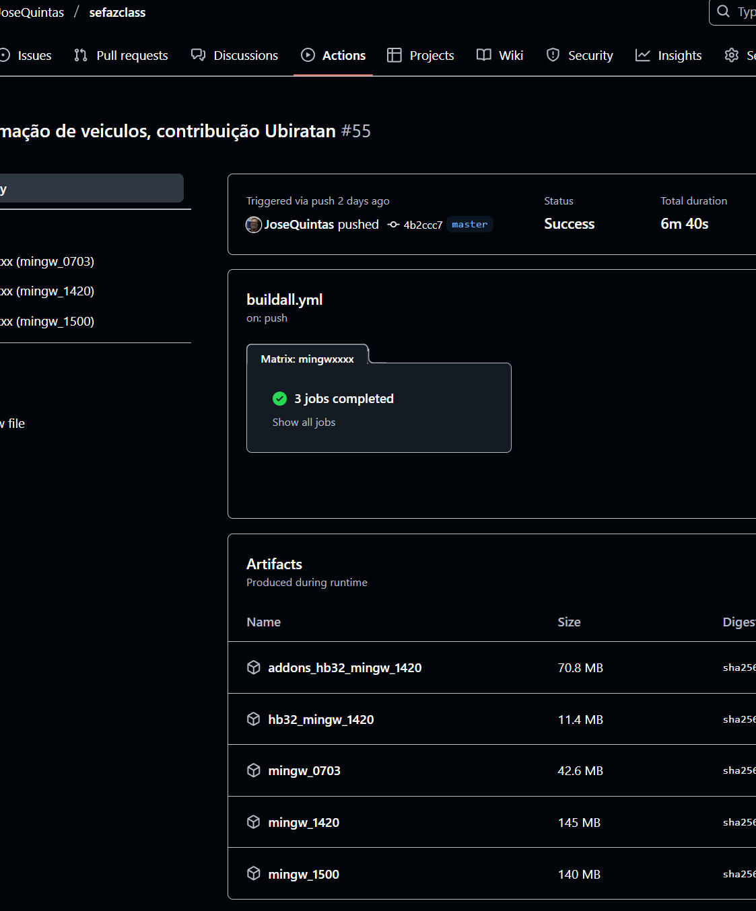Click JoseQuintas avatar image
This screenshot has width=756, height=911.
pos(254,225)
